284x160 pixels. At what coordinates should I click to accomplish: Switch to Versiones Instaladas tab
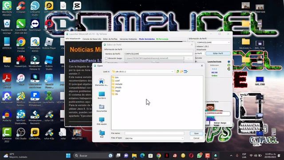(x=128, y=39)
